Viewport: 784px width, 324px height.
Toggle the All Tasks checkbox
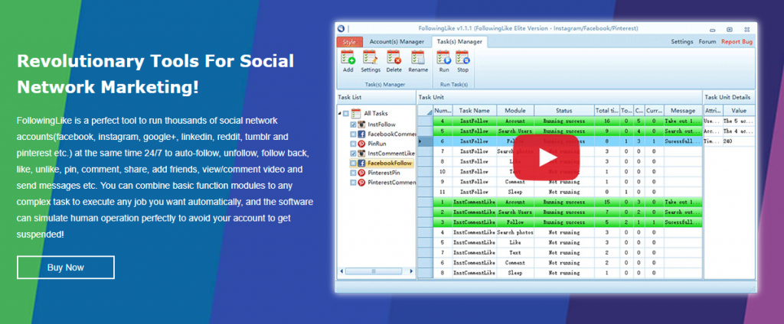tap(346, 113)
